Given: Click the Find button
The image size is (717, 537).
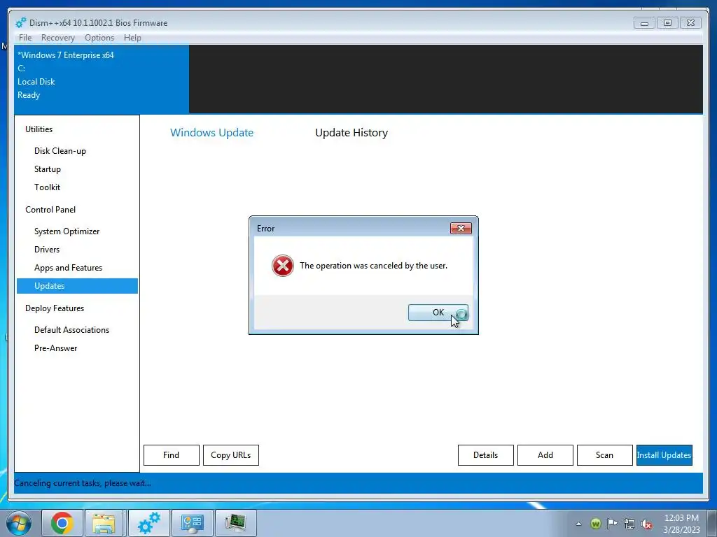Looking at the screenshot, I should tap(172, 455).
